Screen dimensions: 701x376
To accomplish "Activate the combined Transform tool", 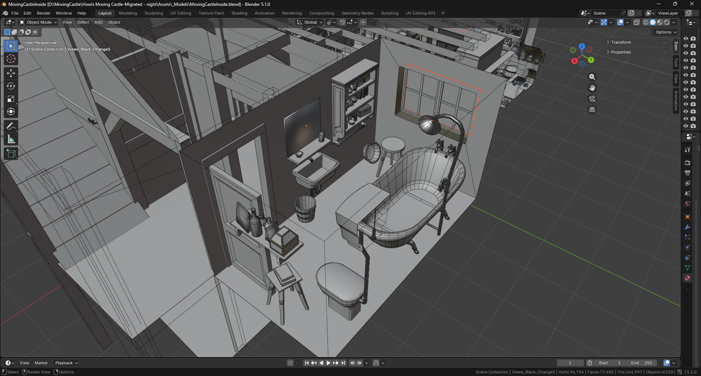I will click(x=11, y=111).
